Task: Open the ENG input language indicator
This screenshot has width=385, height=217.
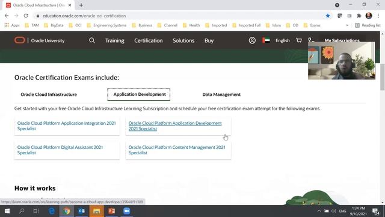Action: pos(342,211)
